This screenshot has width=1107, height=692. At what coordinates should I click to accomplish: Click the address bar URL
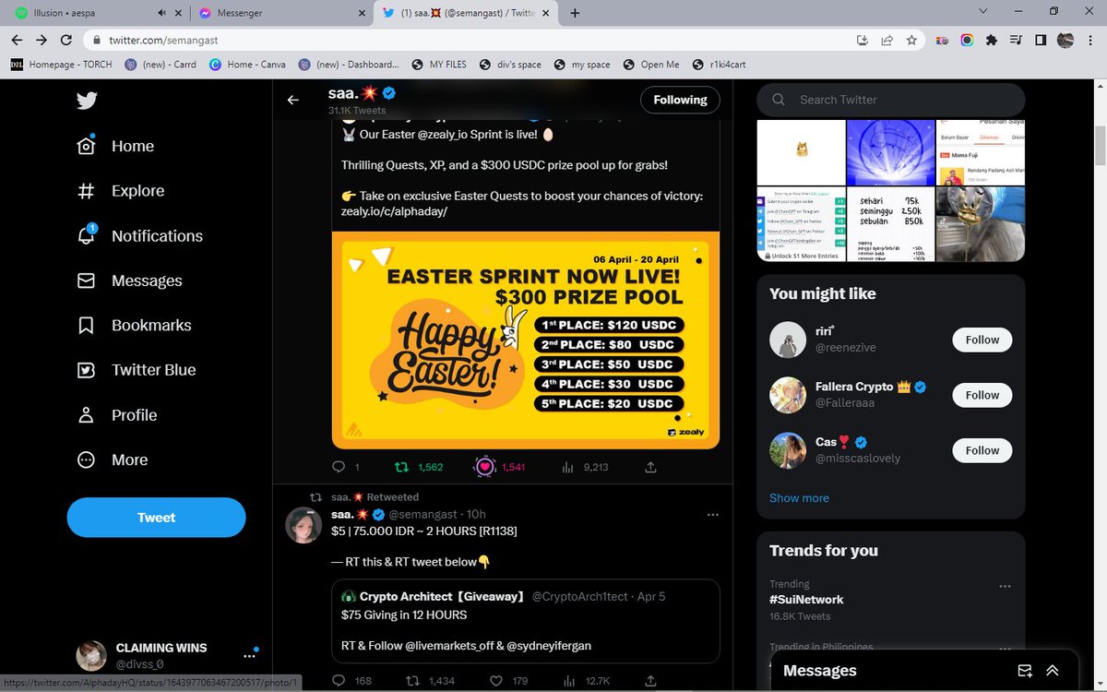pos(163,41)
